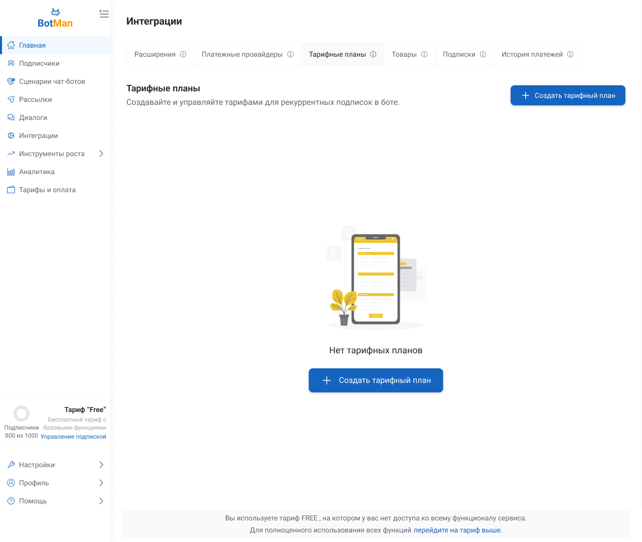Image resolution: width=642 pixels, height=542 pixels.
Task: Expand the Настройки chevron
Action: coord(101,465)
